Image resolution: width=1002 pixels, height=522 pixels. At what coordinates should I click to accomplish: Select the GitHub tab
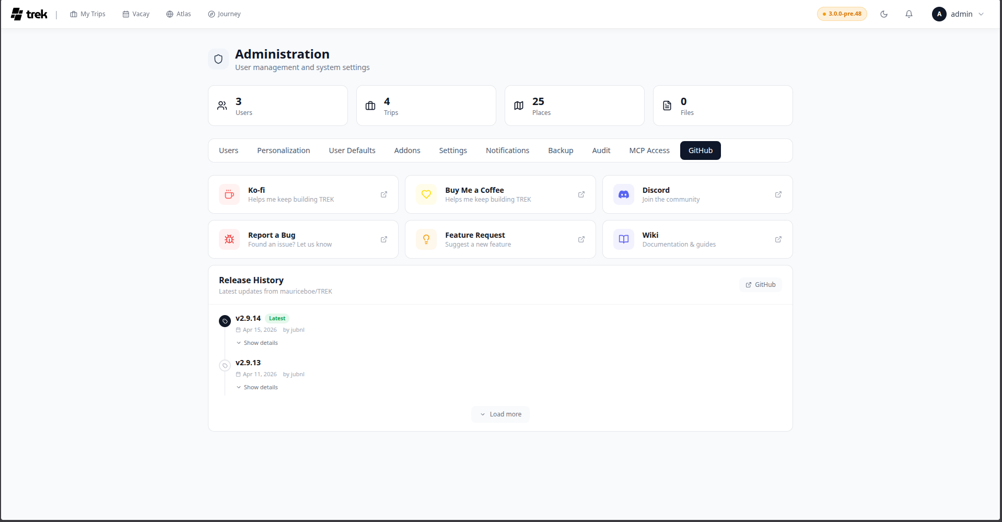[701, 150]
